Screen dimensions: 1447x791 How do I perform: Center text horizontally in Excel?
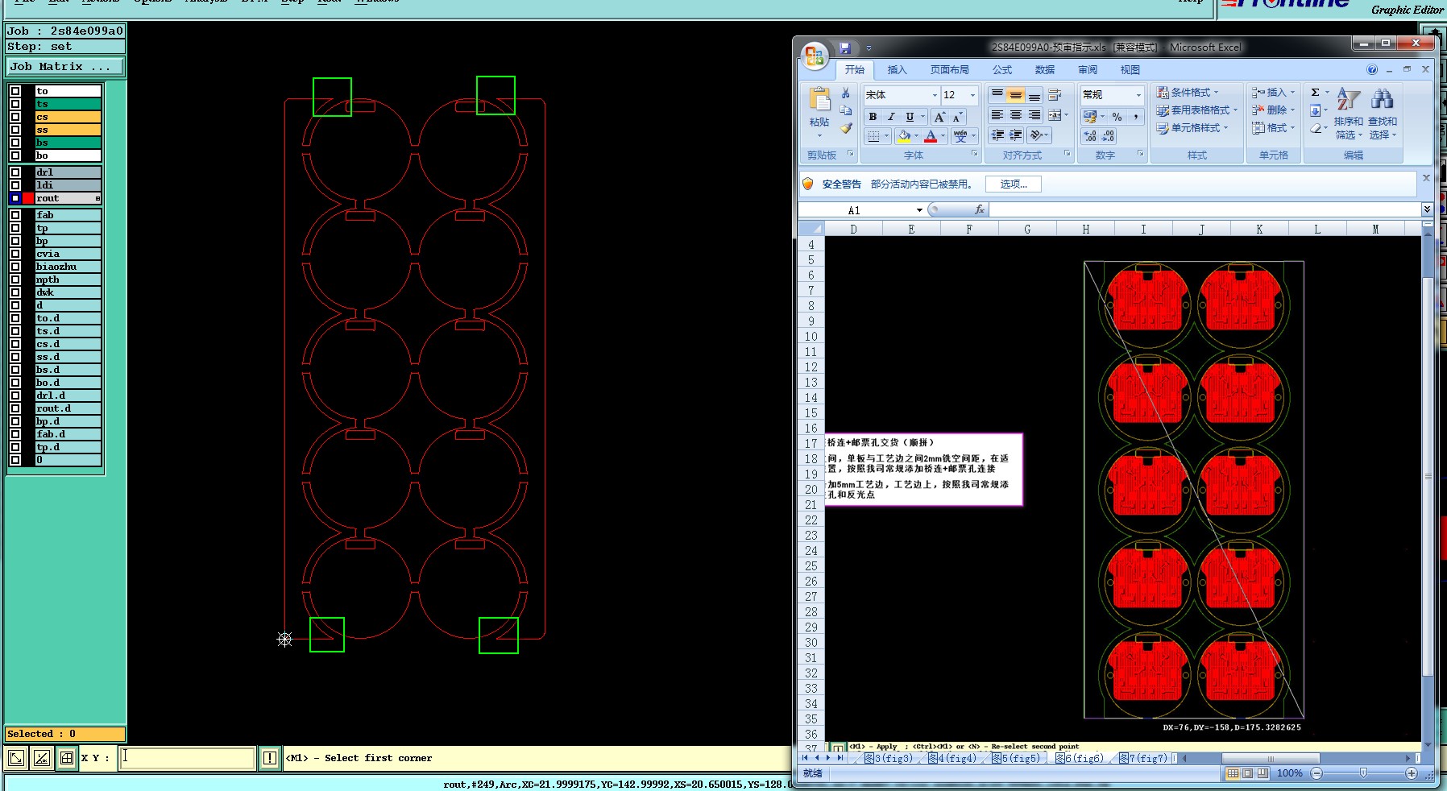[x=1015, y=115]
